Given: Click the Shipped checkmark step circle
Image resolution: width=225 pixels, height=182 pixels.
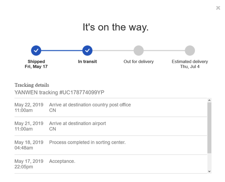Looking at the screenshot, I should (36, 50).
